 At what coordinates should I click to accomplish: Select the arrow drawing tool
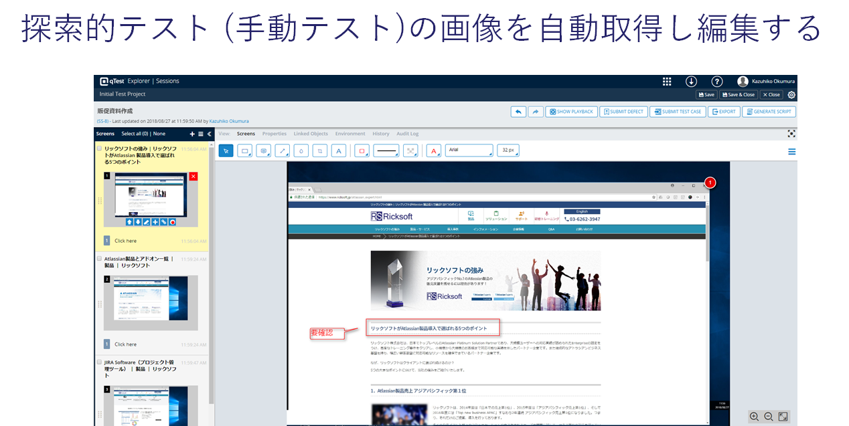click(x=283, y=151)
